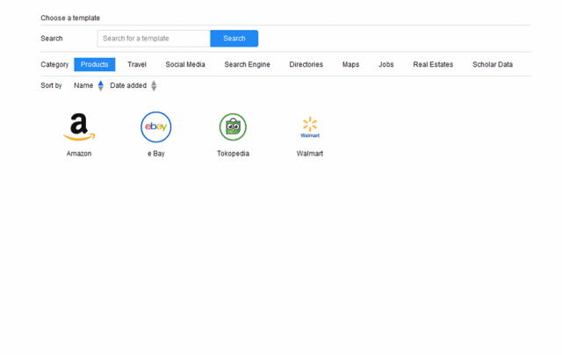Open the Social Media category
The height and width of the screenshot is (355, 562).
[185, 64]
